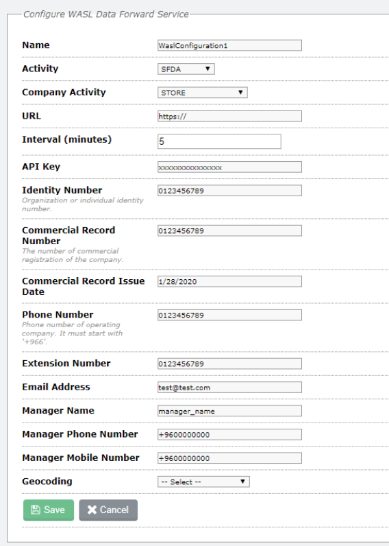The height and width of the screenshot is (546, 389).
Task: Click the Email Address field with test@test.com
Action: point(229,388)
